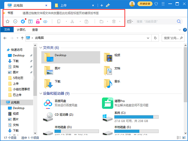The width and height of the screenshot is (188, 141).
Task: Click the user avatar icon
Action: [x=132, y=4]
